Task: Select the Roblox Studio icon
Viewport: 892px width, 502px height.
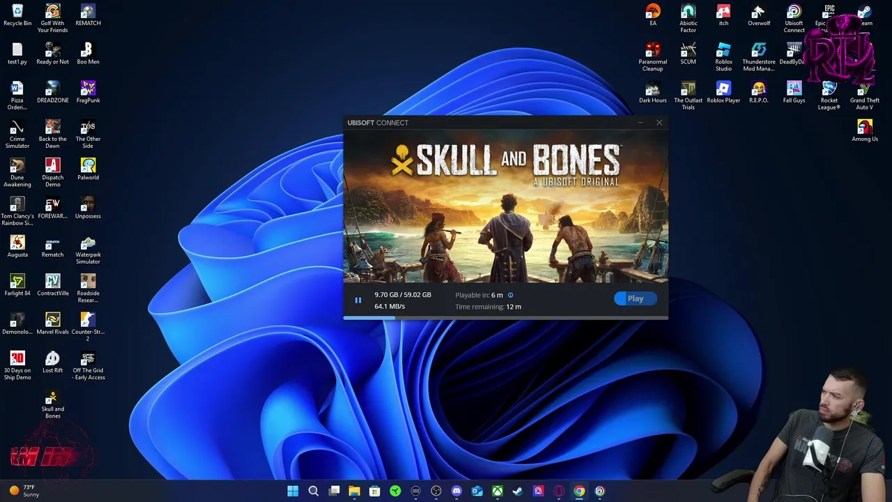Action: pyautogui.click(x=723, y=57)
